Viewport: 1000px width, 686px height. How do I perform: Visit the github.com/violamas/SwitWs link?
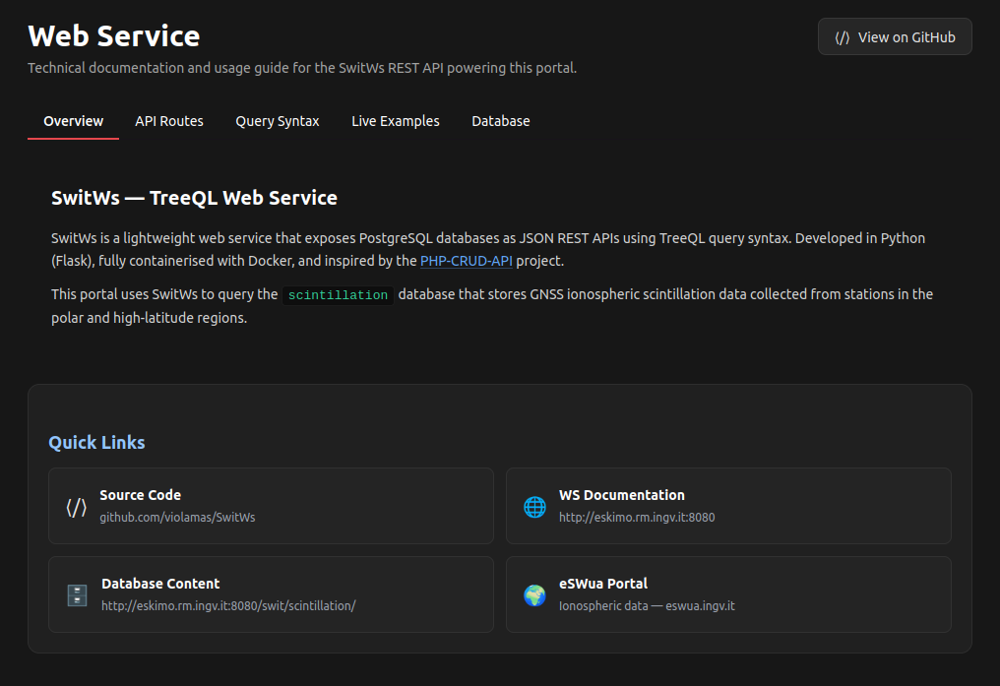177,517
